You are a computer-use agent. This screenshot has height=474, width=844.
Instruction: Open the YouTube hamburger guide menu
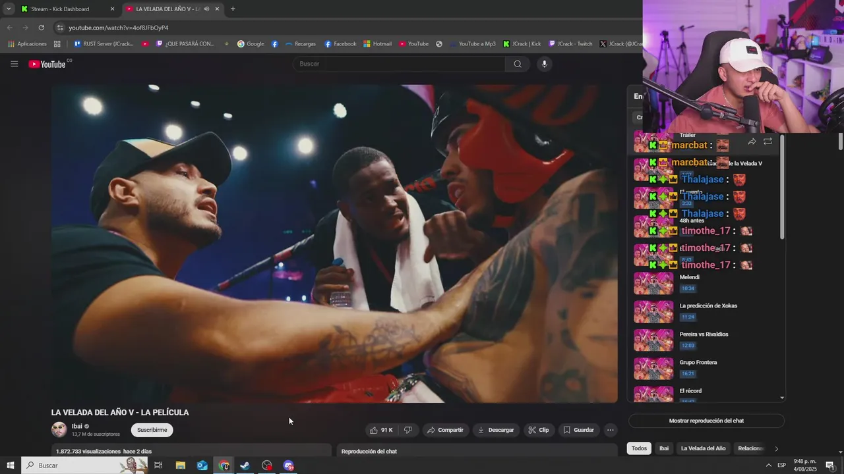point(14,64)
